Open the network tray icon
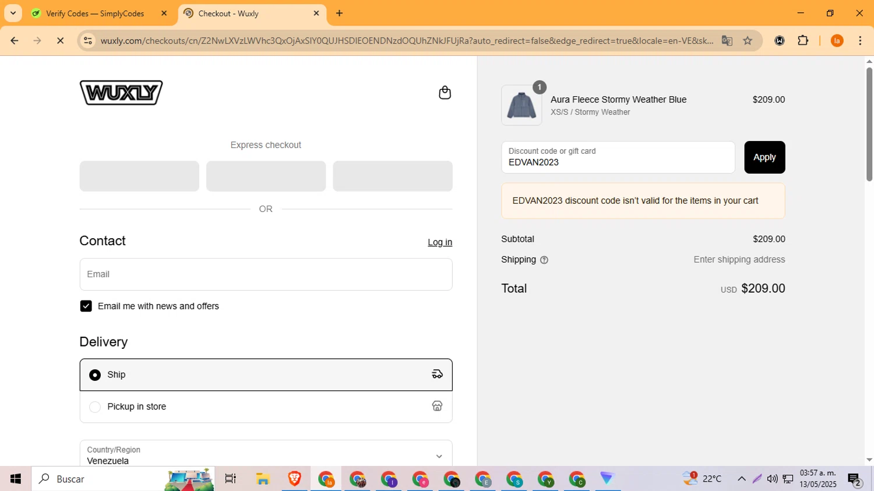The height and width of the screenshot is (491, 874). point(788,479)
